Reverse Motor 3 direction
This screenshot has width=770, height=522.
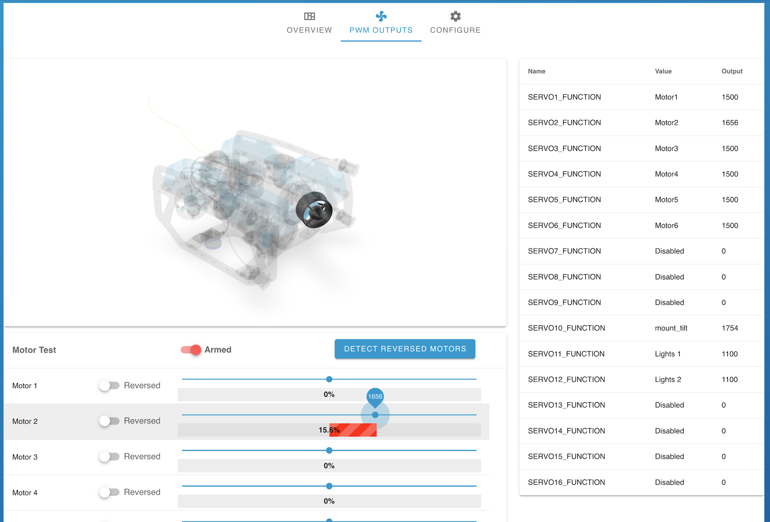click(109, 457)
